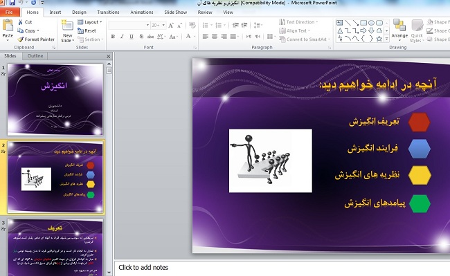Select slide 3 thumbnail
The image size is (450, 276).
coord(55,248)
